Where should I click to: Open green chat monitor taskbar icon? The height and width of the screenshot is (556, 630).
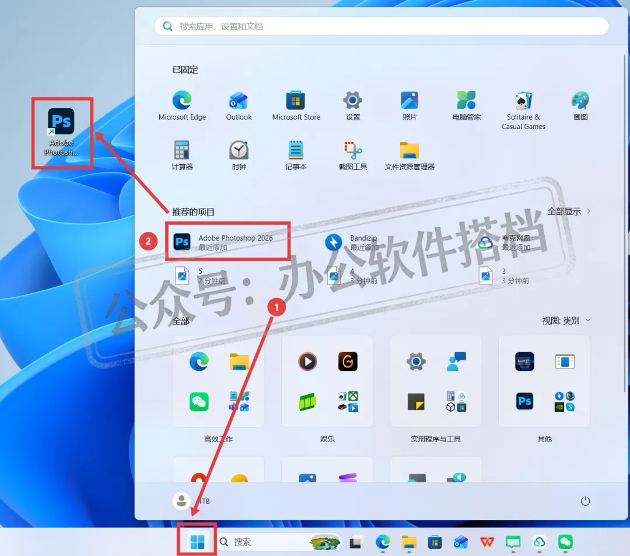coord(513,542)
